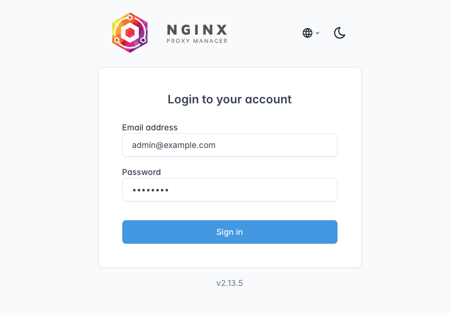
Task: Click the Nginx Proxy Manager hexagon logo
Action: [130, 33]
